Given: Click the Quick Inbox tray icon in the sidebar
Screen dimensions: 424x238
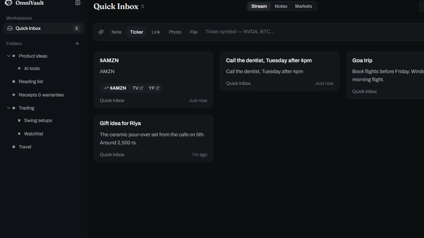Looking at the screenshot, I should pyautogui.click(x=10, y=28).
